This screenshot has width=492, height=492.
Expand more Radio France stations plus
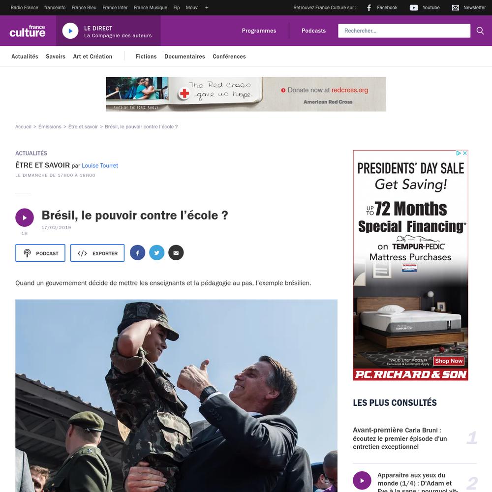click(x=207, y=7)
